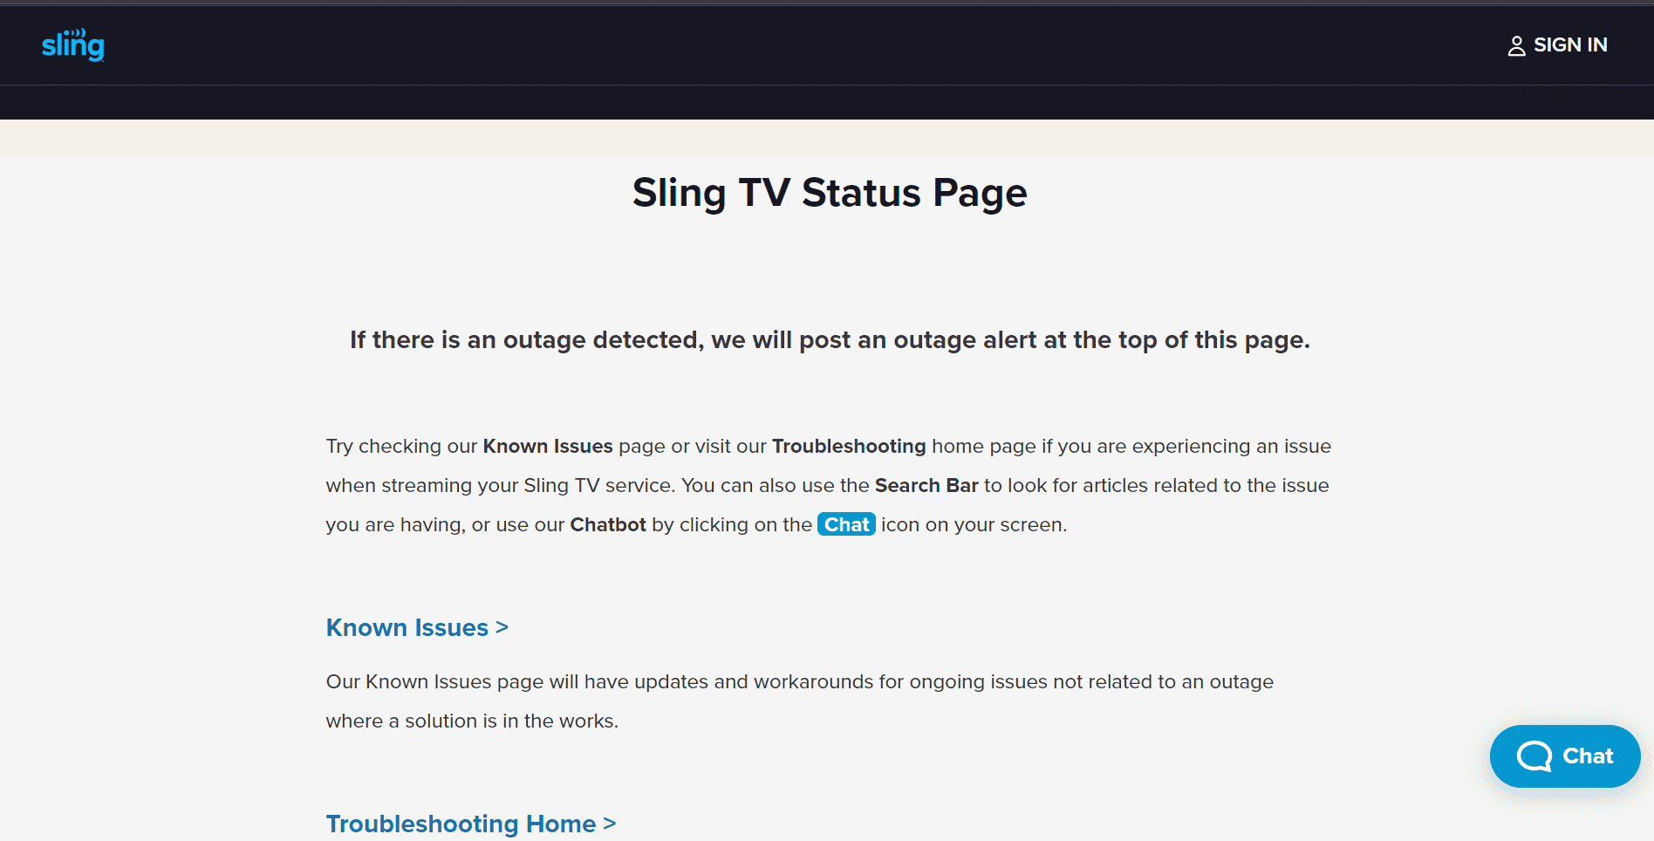This screenshot has height=841, width=1654.
Task: Click bold 'Known Issues' in intro paragraph
Action: point(548,446)
